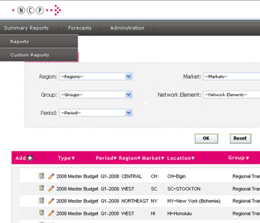The image size is (260, 223).
Task: Click the Add plus icon
Action: (30, 158)
